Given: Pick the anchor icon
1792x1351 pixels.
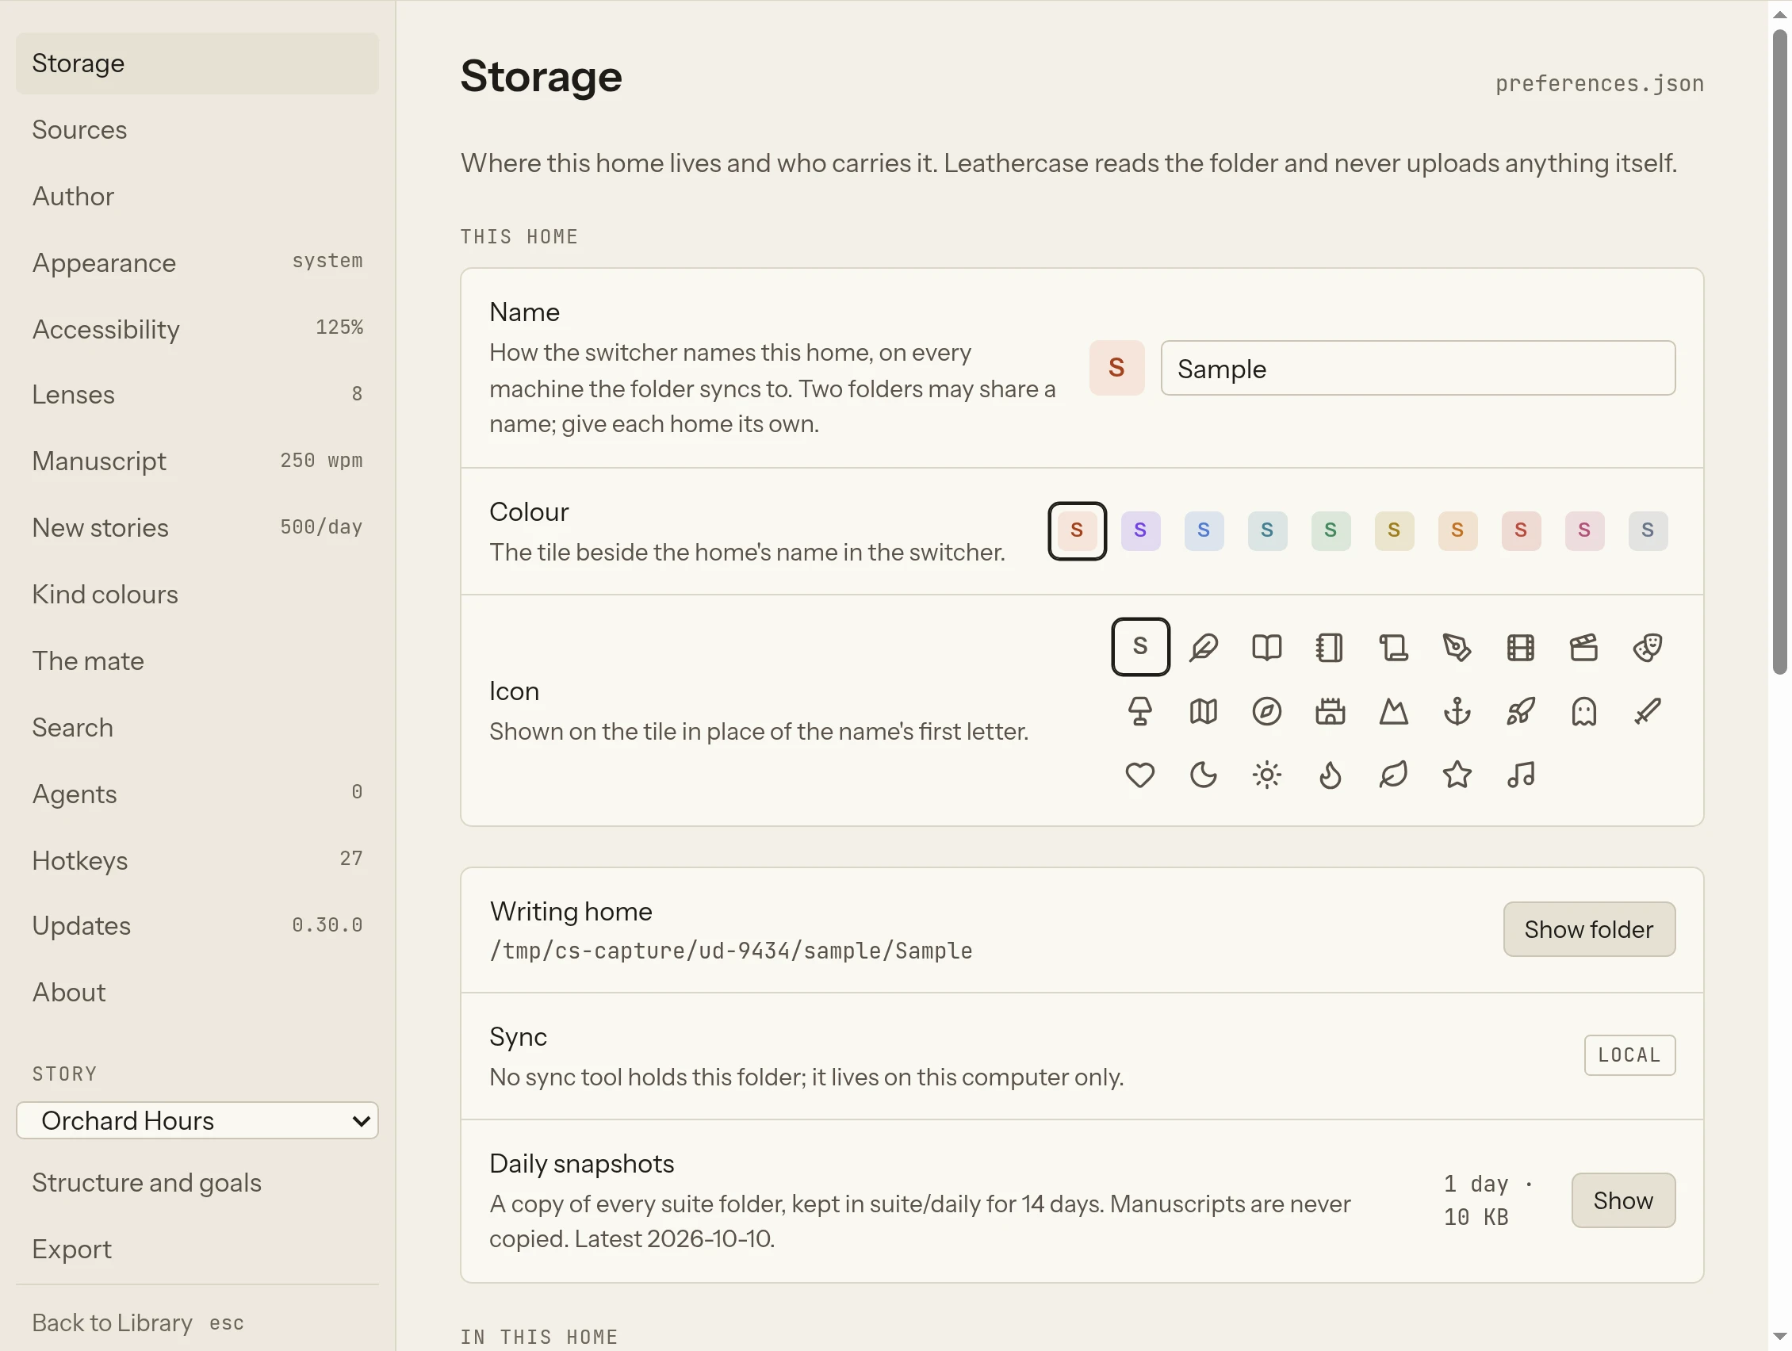Looking at the screenshot, I should click(1457, 710).
